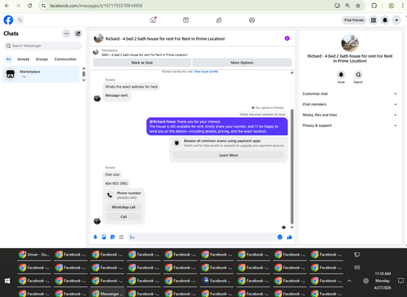Open the Facebook search magnifier icon
The height and width of the screenshot is (297, 407).
[20, 20]
